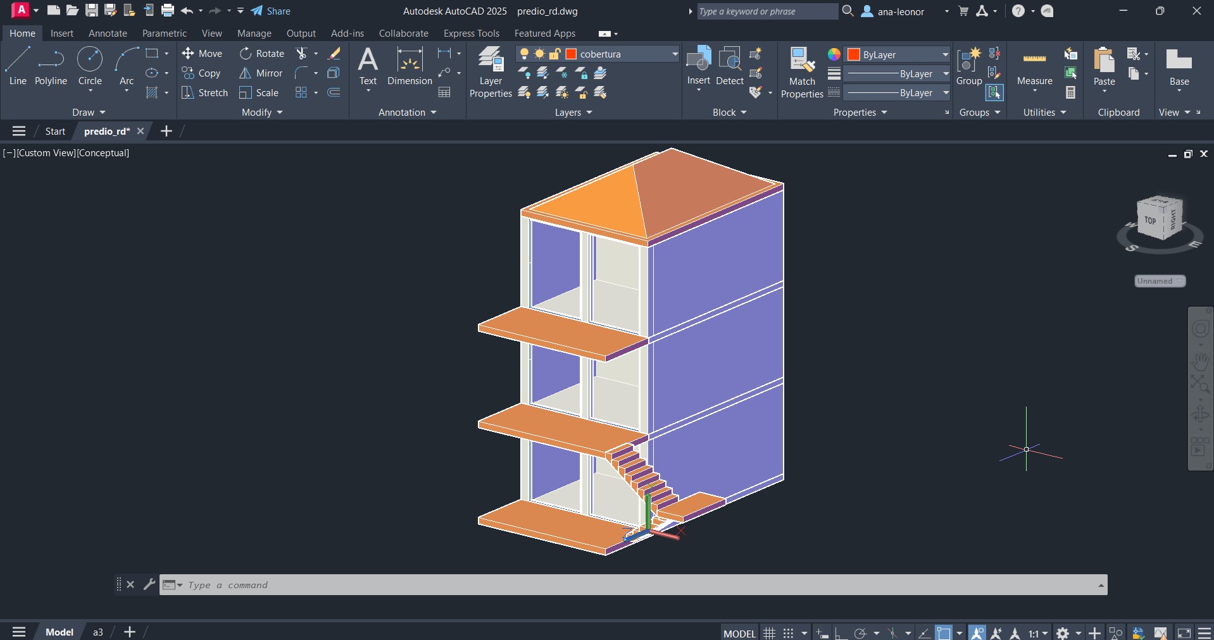Select the Polyline drawing tool
1214x640 pixels.
(51, 66)
